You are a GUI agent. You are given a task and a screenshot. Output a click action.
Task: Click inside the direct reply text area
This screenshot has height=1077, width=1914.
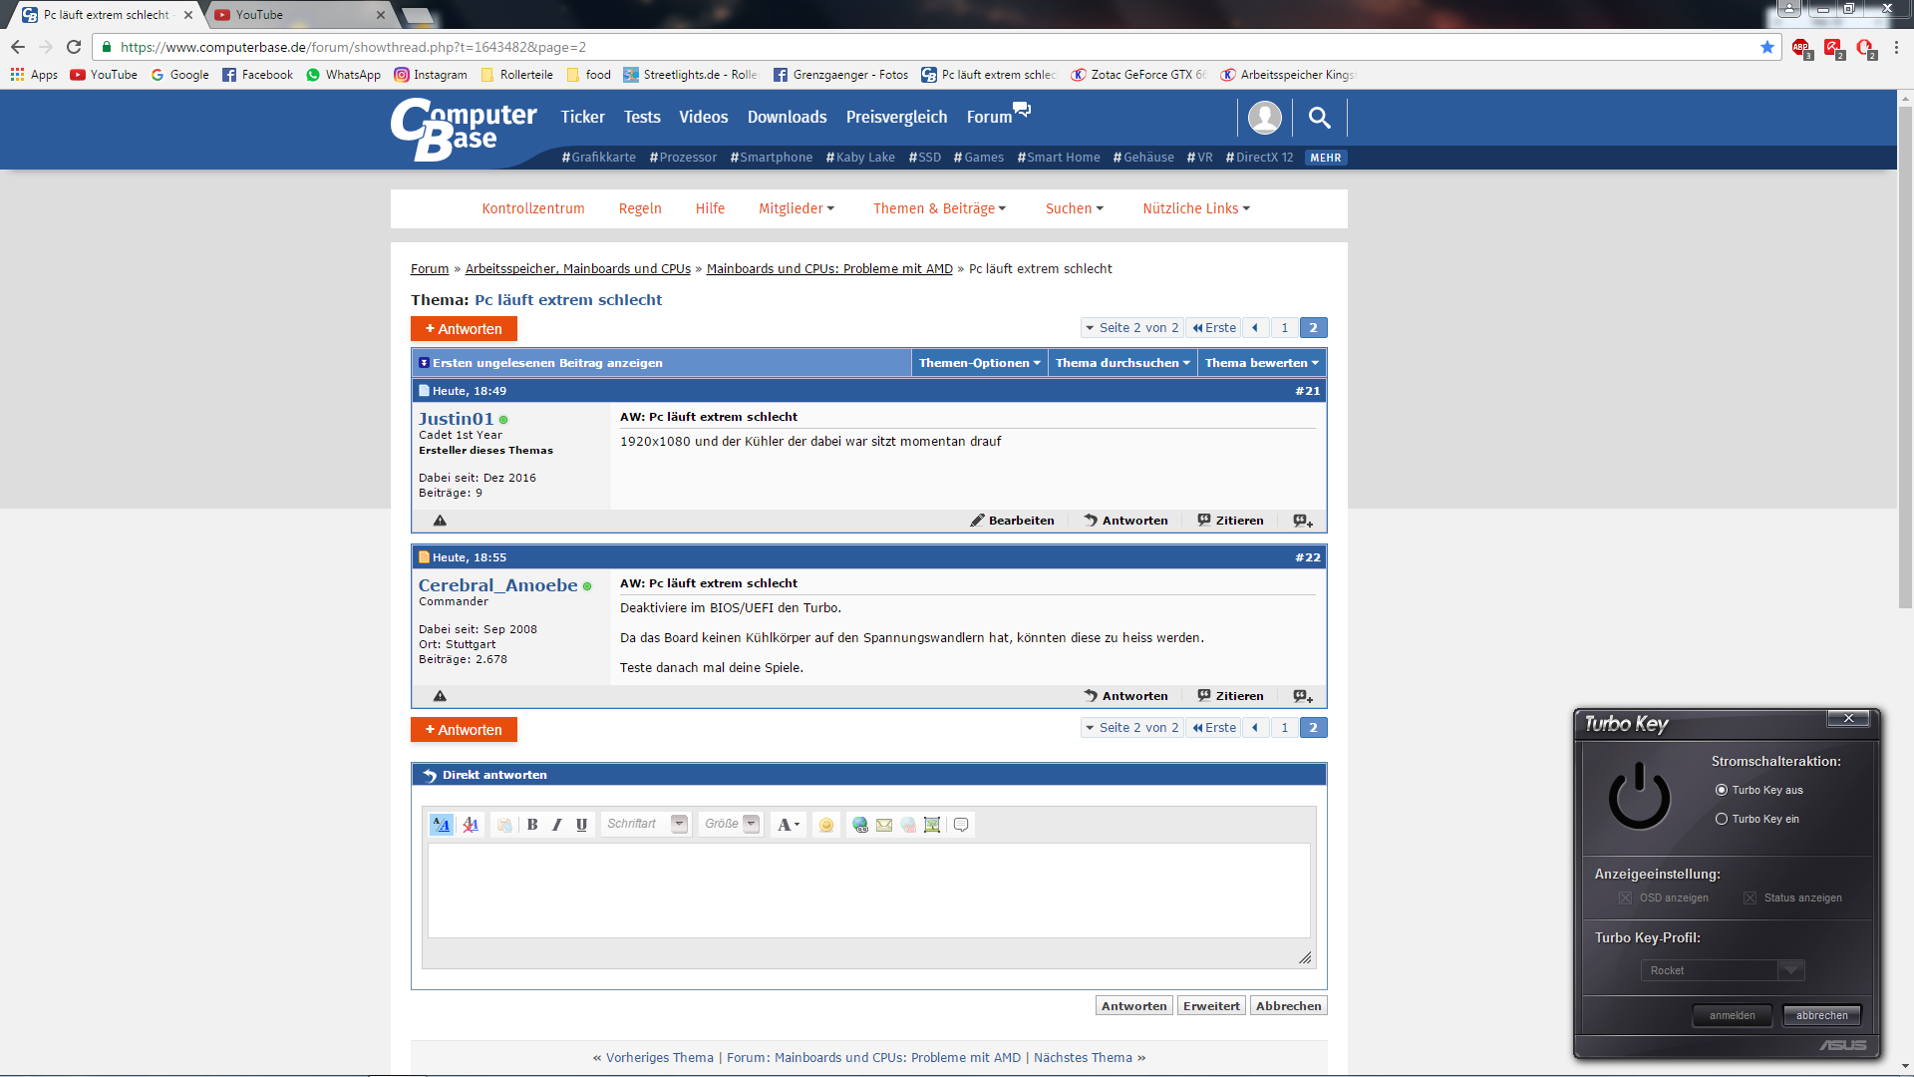tap(868, 890)
